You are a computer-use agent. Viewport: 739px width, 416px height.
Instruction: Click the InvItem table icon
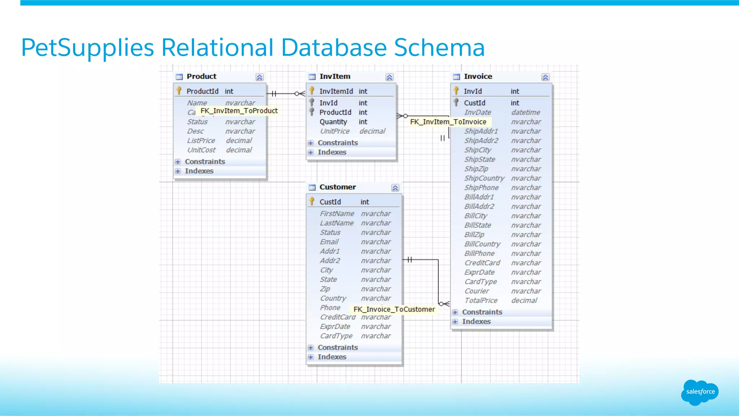pos(312,77)
